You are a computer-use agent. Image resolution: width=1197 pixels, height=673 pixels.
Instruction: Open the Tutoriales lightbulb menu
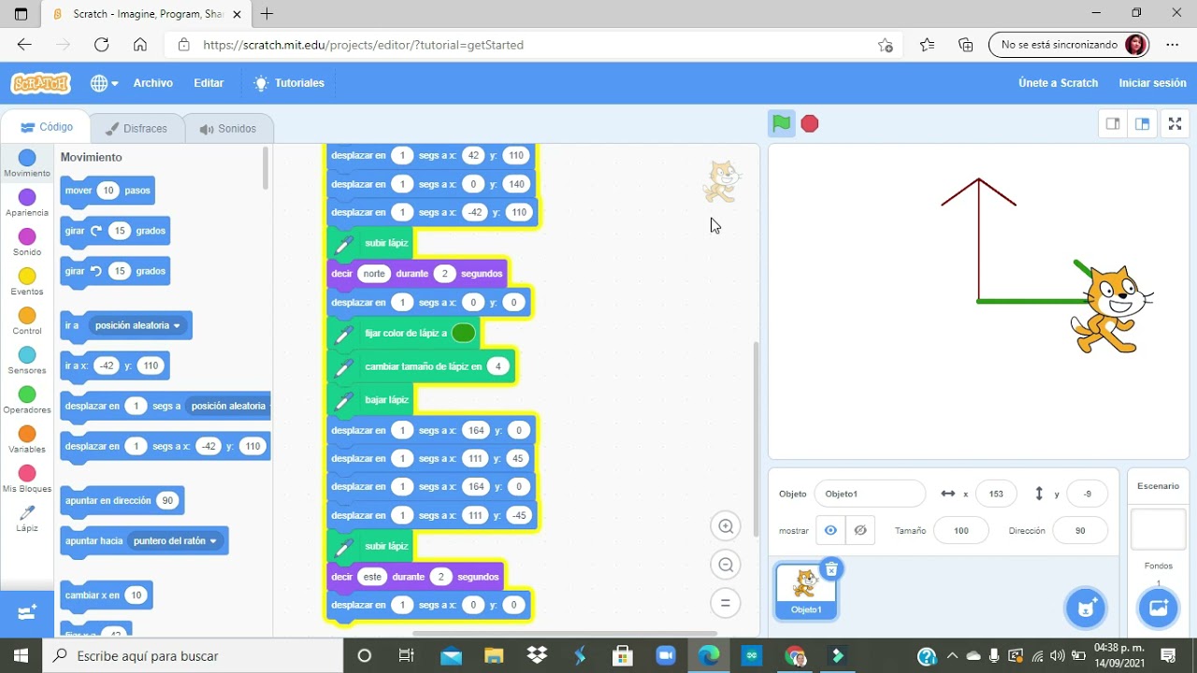point(289,83)
